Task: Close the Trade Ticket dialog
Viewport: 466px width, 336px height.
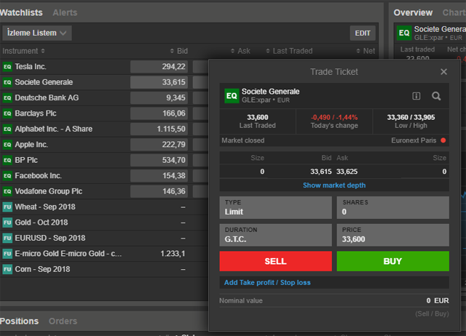Action: (443, 72)
